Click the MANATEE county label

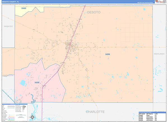(8, 26)
